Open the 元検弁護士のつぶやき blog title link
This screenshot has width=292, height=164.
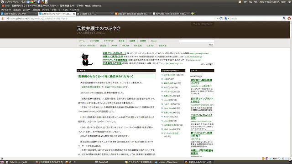99,28
